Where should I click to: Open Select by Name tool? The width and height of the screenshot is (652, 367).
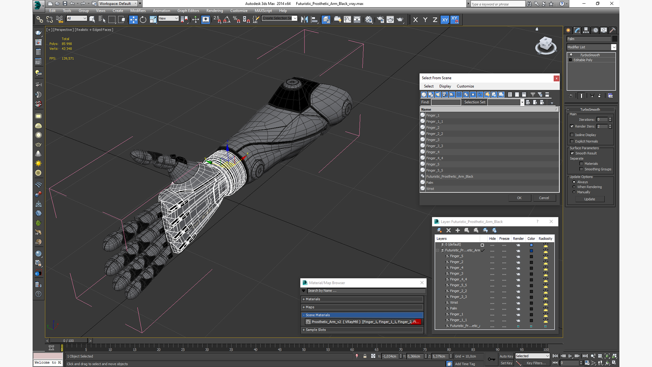[102, 20]
